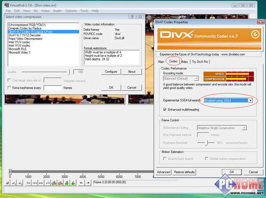Click Cancel in DivX Codec Properties
The height and width of the screenshot is (198, 266).
[253, 172]
